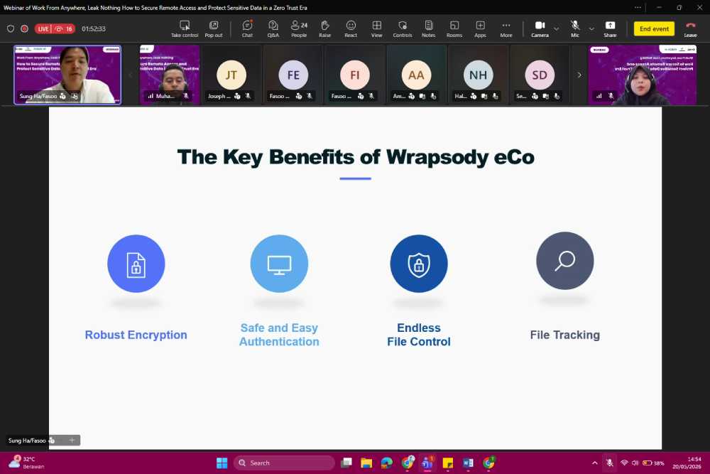Select JT Joseph participant tile
710x474 pixels.
click(231, 75)
